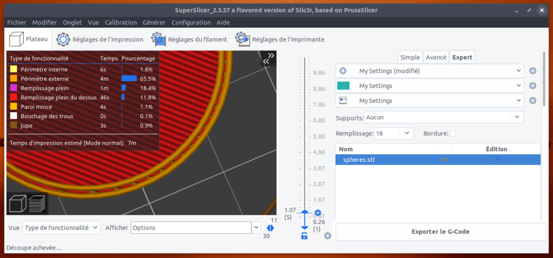Click Découpe achevée status bar text
This screenshot has height=258, width=553.
pyautogui.click(x=34, y=248)
